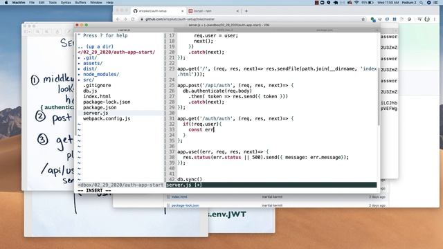
Task: Click line 42 db.sync() code
Action: (x=190, y=179)
